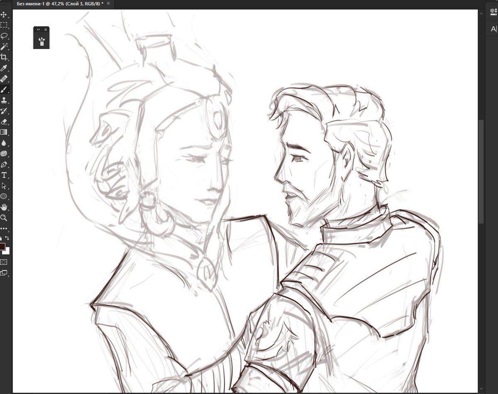Select the Blur tool
Viewport: 498px width, 394px height.
tap(4, 143)
